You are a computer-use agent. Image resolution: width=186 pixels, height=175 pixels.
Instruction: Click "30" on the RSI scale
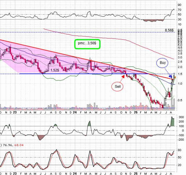pyautogui.click(x=179, y=19)
